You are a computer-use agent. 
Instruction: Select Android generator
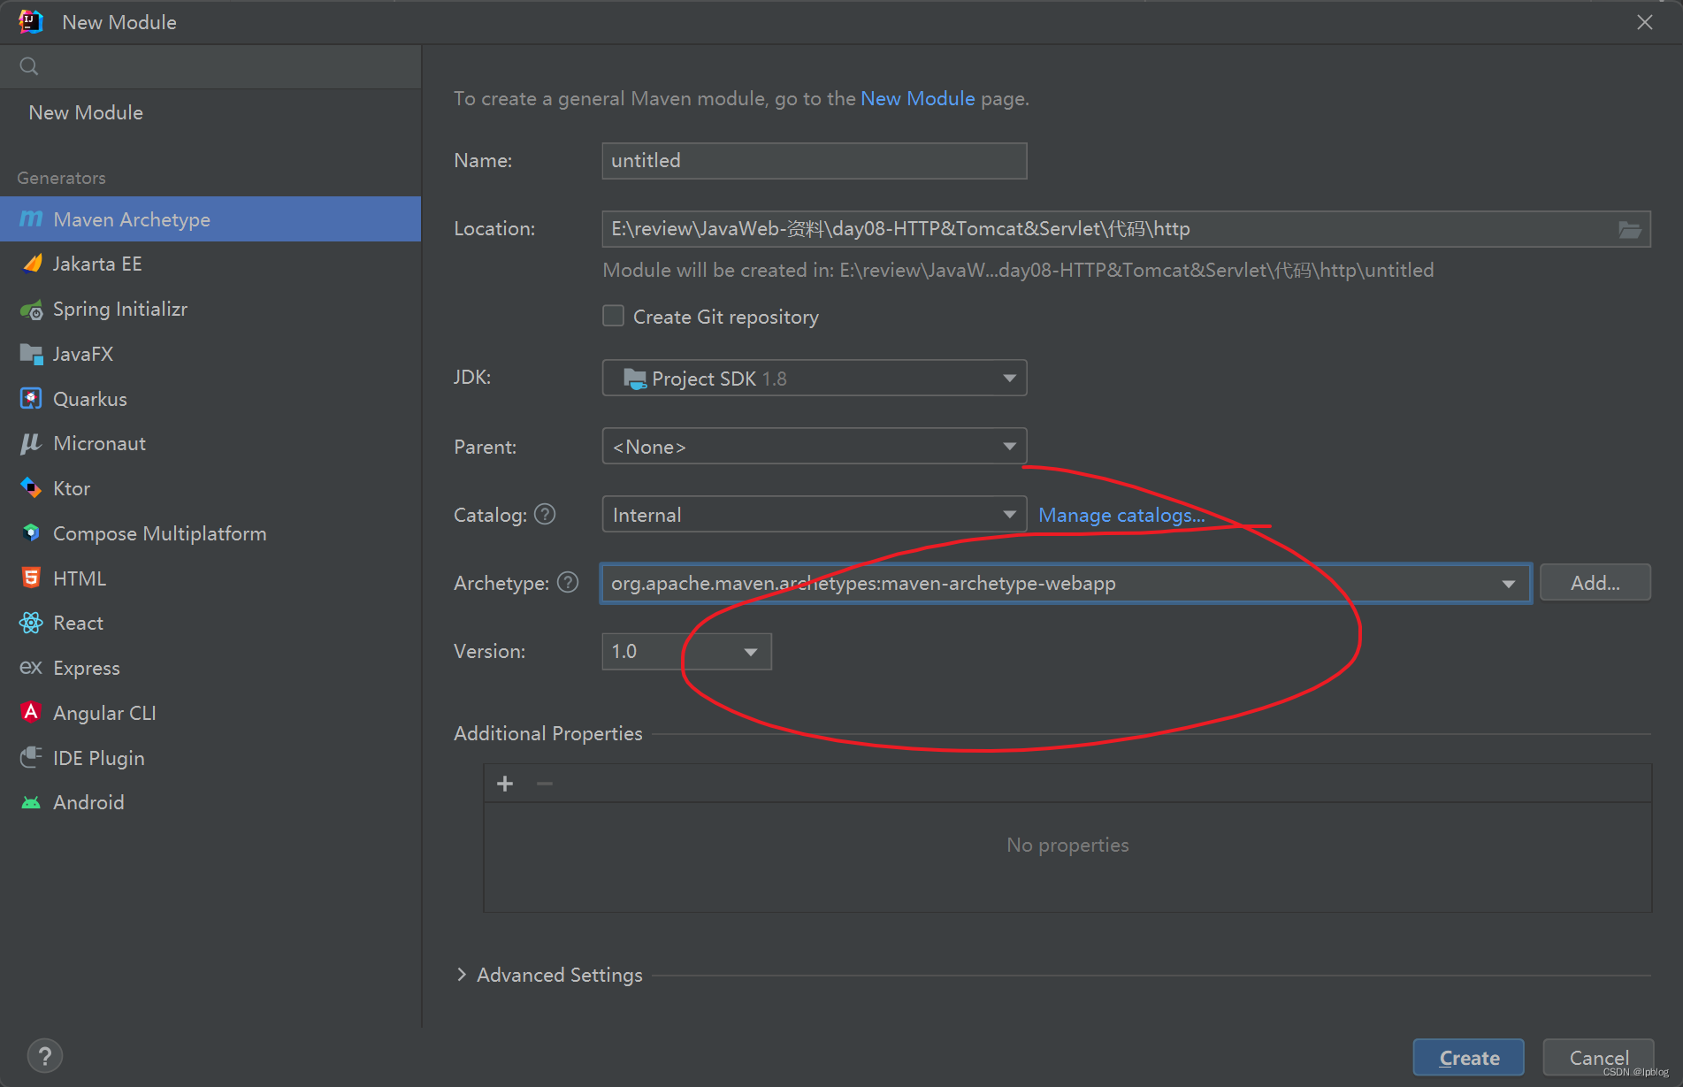click(210, 802)
